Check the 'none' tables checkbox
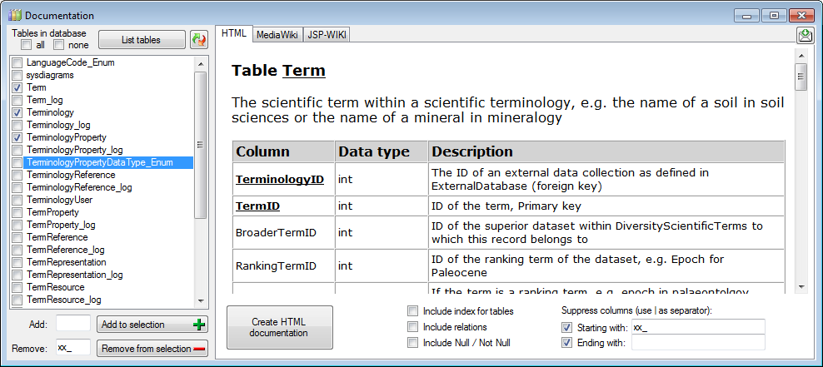The width and height of the screenshot is (823, 367). point(59,45)
